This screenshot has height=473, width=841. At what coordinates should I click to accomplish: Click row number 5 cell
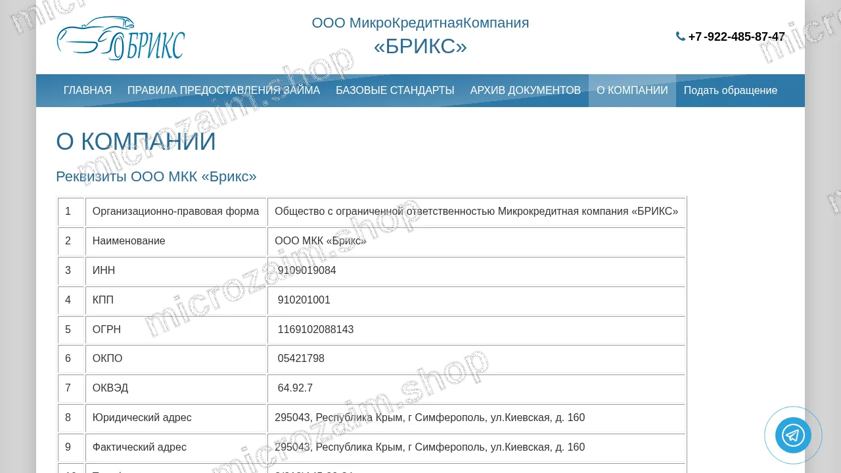(x=71, y=330)
